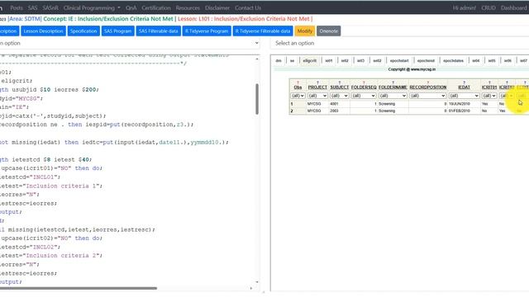
Task: Expand the left pane's option dropdown chevron
Action: (257, 43)
